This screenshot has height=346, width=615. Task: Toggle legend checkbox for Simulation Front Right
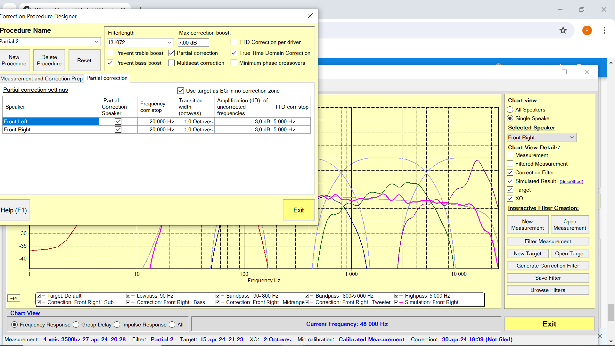tap(396, 302)
